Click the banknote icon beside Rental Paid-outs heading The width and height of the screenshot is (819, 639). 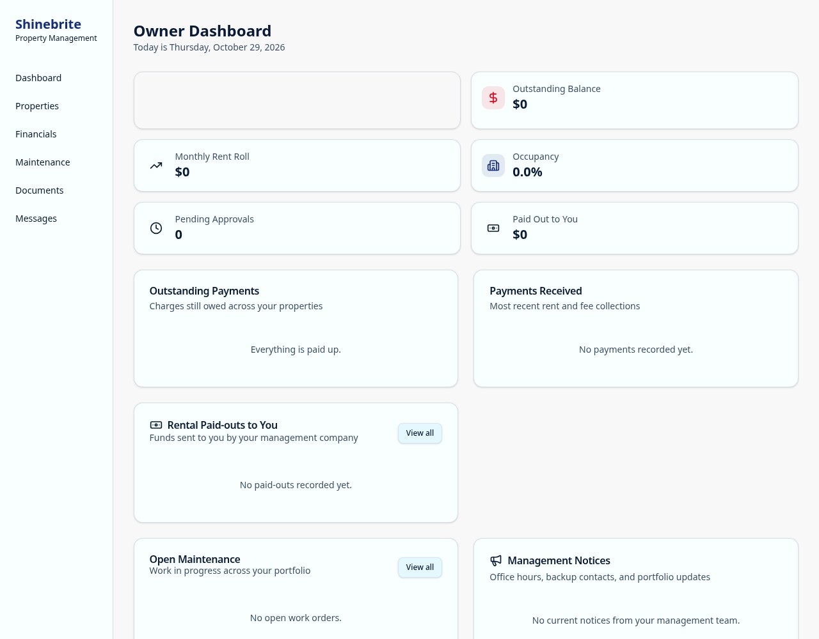coord(156,425)
